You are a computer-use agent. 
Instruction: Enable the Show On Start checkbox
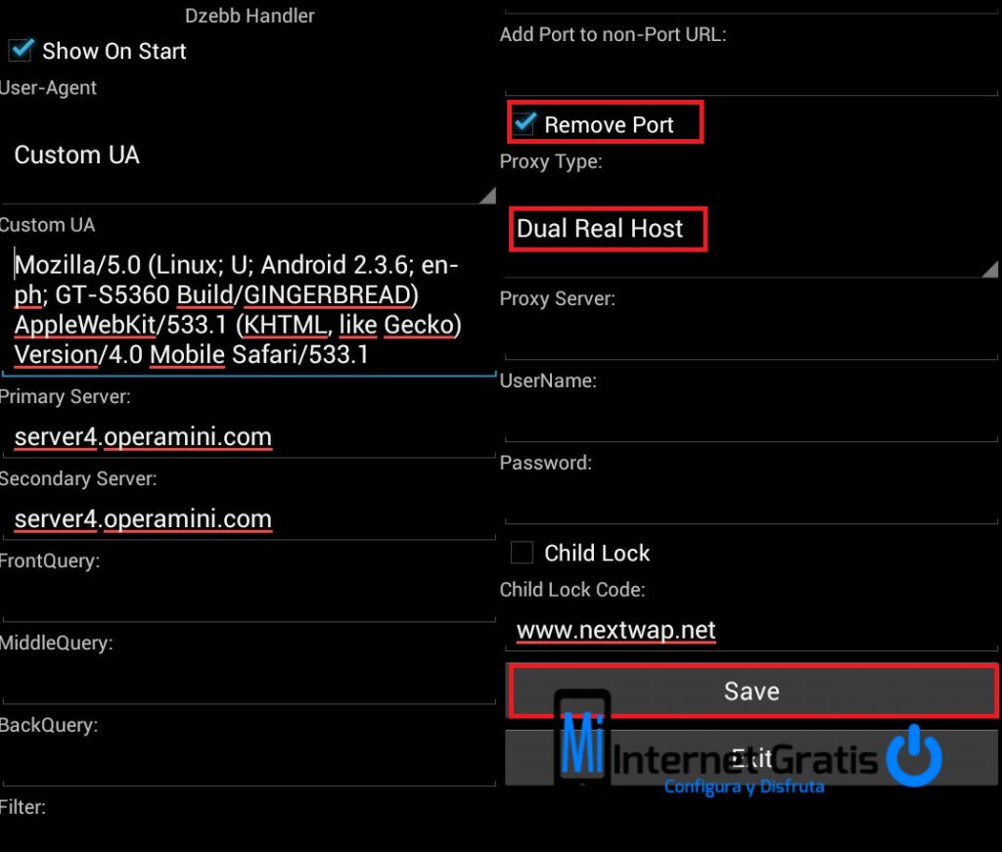coord(21,50)
